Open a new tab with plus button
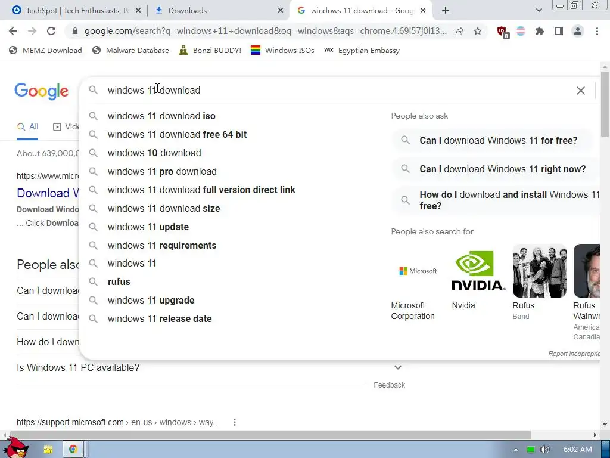Image resolution: width=610 pixels, height=458 pixels. tap(446, 11)
